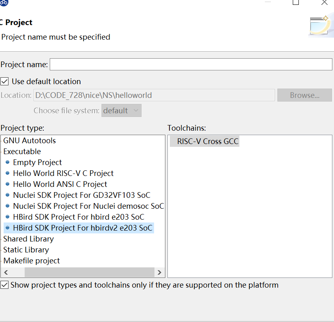Click the bullet icon beside Hello World ANSI C Project
Viewport: 334px width, 322px height.
(x=7, y=184)
